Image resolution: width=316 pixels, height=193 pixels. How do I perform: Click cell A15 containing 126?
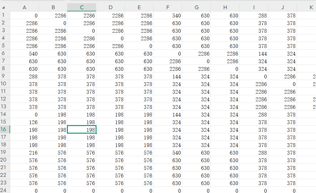(24, 122)
